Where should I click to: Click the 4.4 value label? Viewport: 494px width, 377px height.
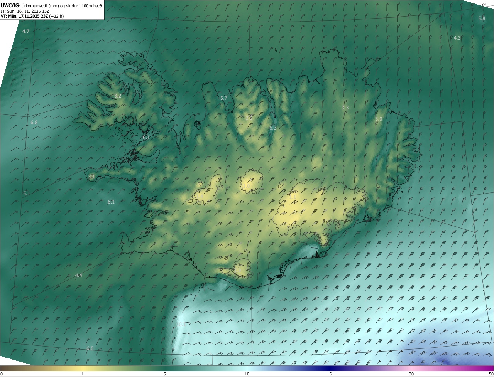[x=79, y=275]
